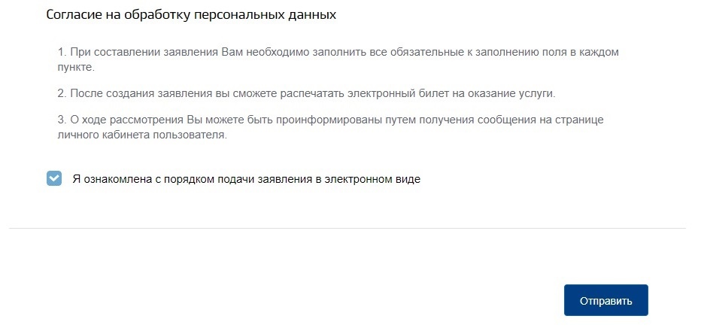Click the list number '1.'
Screen dimensions: 701x331
pos(62,52)
